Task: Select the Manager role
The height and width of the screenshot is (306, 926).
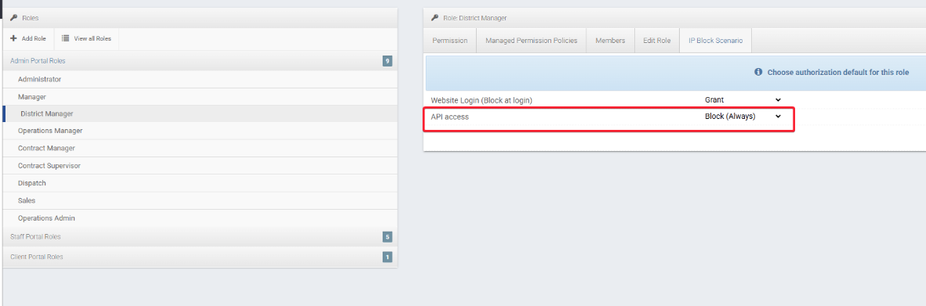Action: (200, 97)
